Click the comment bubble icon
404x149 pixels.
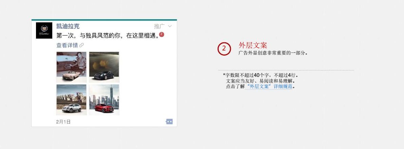point(169,122)
